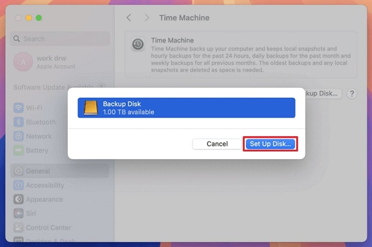Open Control Center settings in sidebar
This screenshot has height=247, width=372.
(x=60, y=228)
